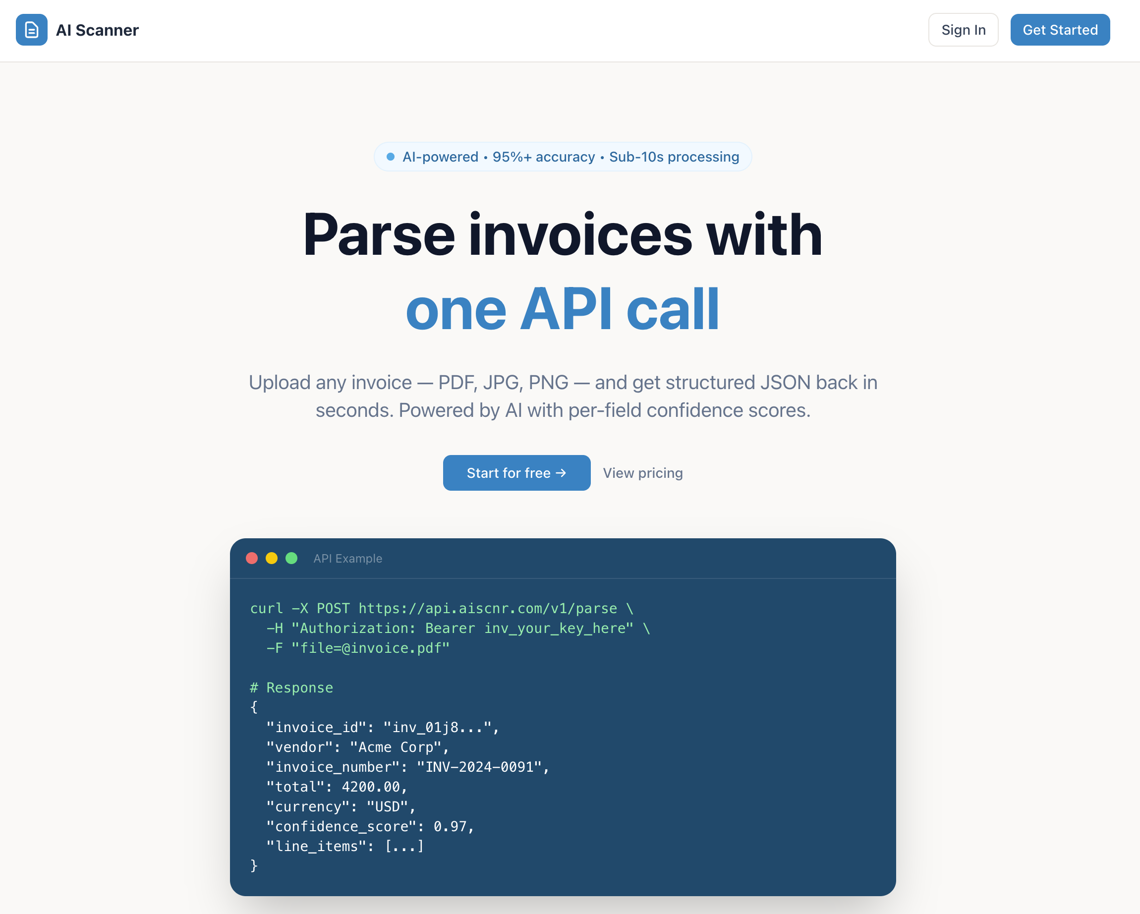The width and height of the screenshot is (1140, 914).
Task: Click Start for free button
Action: point(516,472)
